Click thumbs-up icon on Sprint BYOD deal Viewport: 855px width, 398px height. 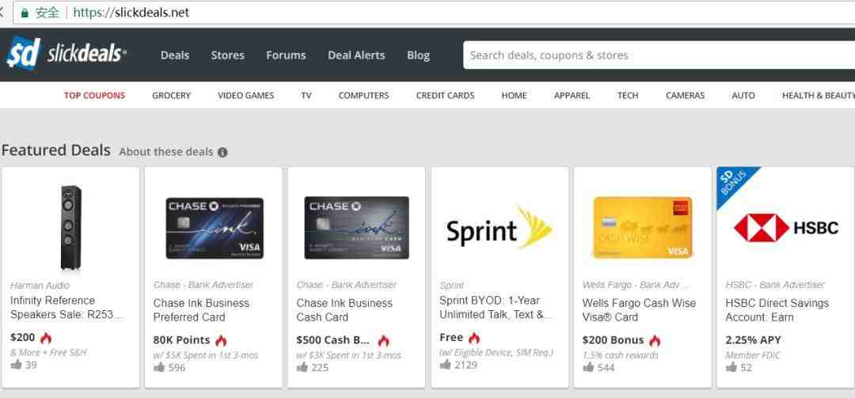click(x=446, y=364)
